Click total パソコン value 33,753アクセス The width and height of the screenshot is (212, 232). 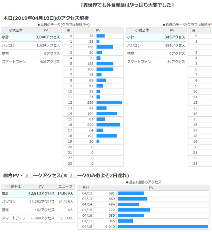pyautogui.click(x=42, y=202)
